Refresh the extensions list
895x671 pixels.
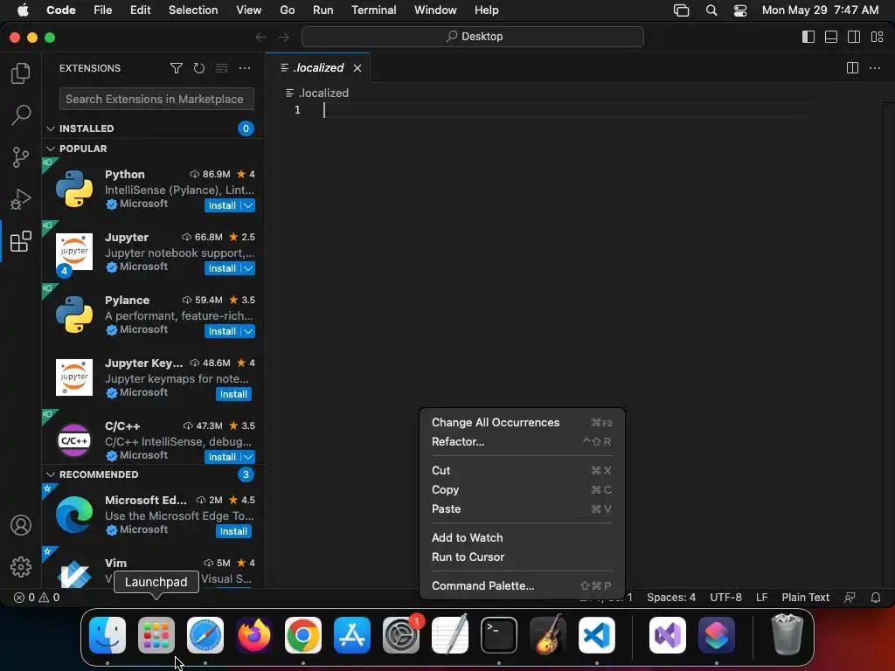tap(198, 68)
